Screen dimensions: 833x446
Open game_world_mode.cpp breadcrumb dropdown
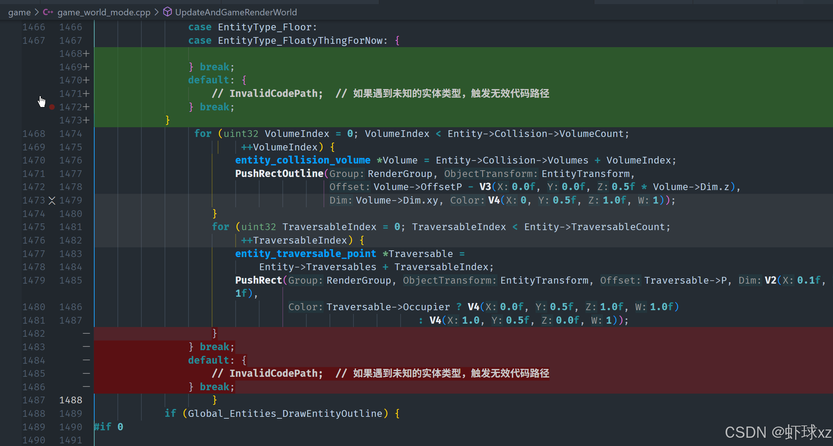tap(104, 12)
